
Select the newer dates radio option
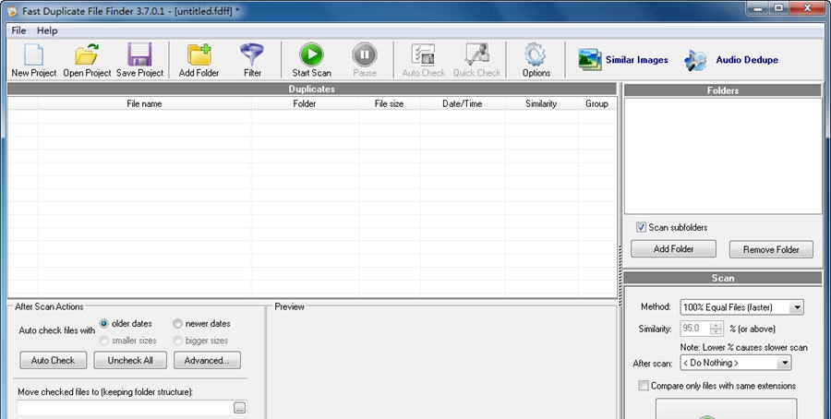point(177,323)
